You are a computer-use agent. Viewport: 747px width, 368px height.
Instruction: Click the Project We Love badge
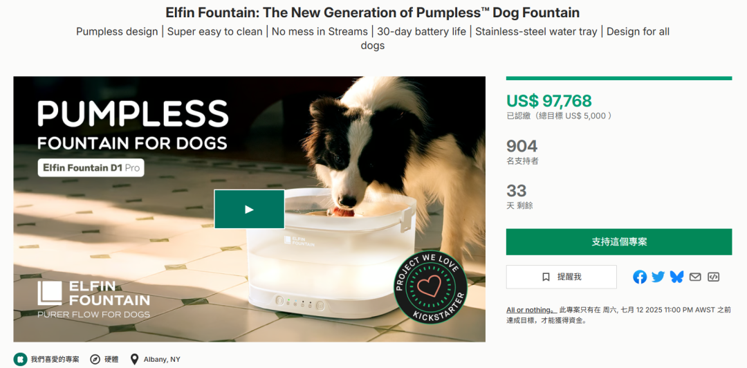pyautogui.click(x=431, y=288)
